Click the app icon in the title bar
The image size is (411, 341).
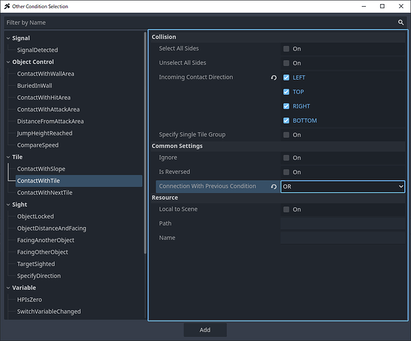click(7, 6)
